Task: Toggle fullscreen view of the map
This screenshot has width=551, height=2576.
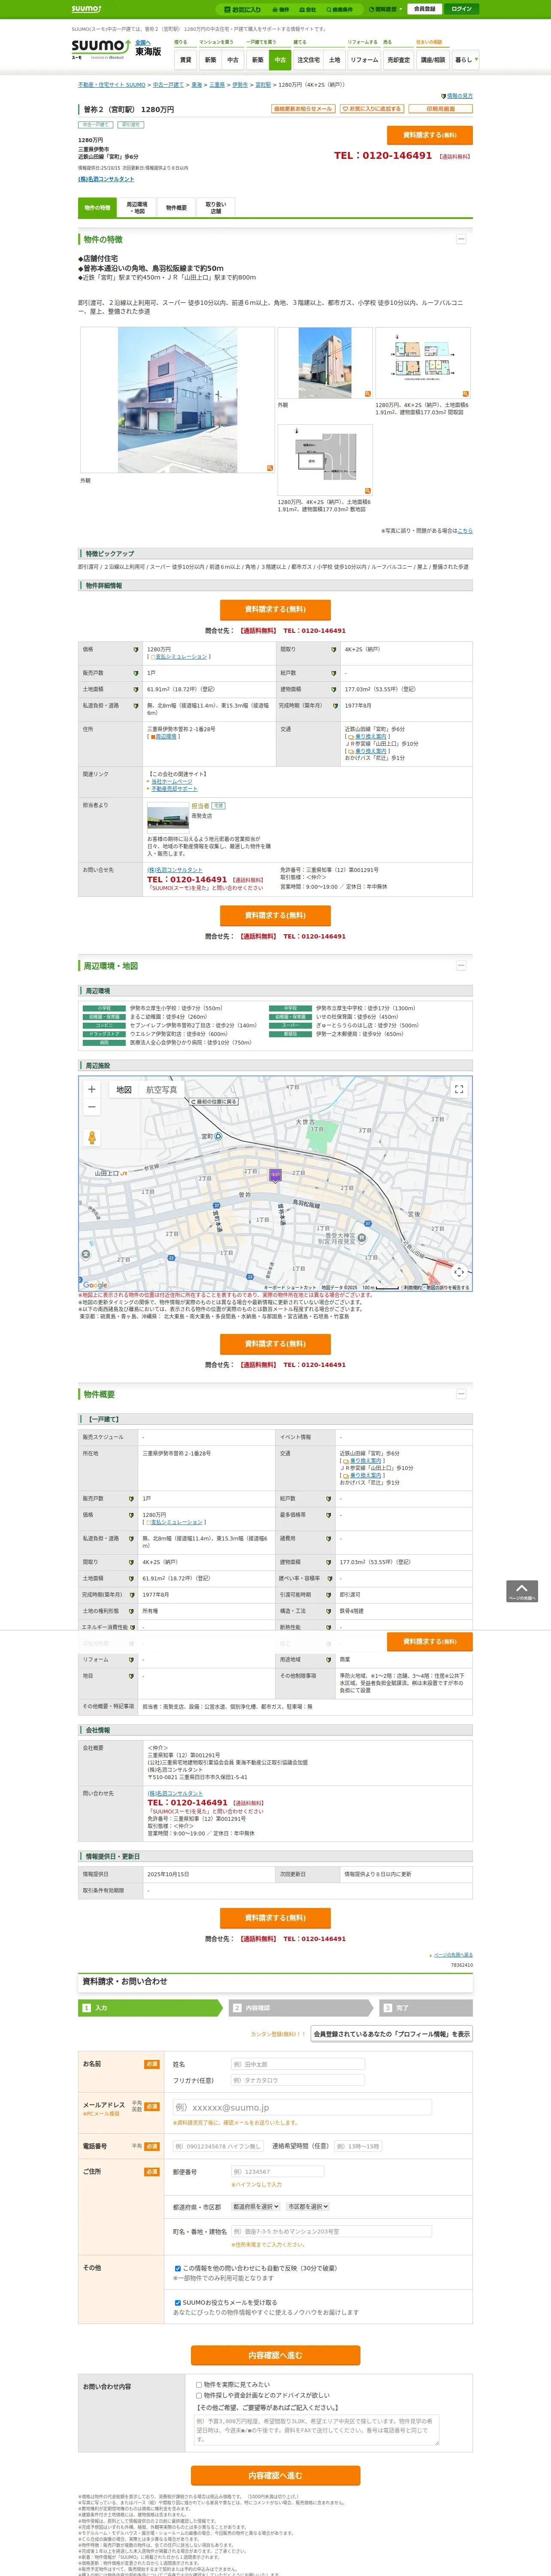Action: [x=459, y=1089]
